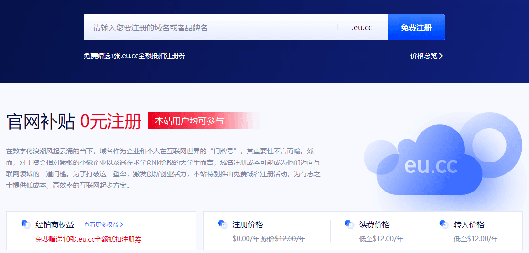This screenshot has height=253, width=529.
Task: Click the 经销商权益 title text
Action: click(54, 225)
